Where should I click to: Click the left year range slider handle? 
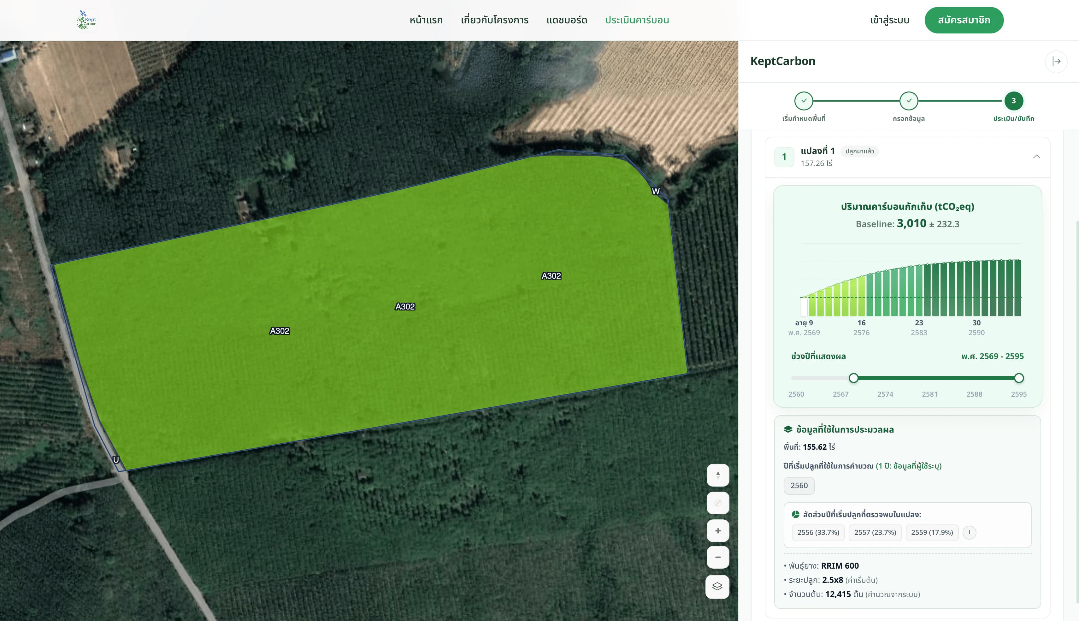853,378
